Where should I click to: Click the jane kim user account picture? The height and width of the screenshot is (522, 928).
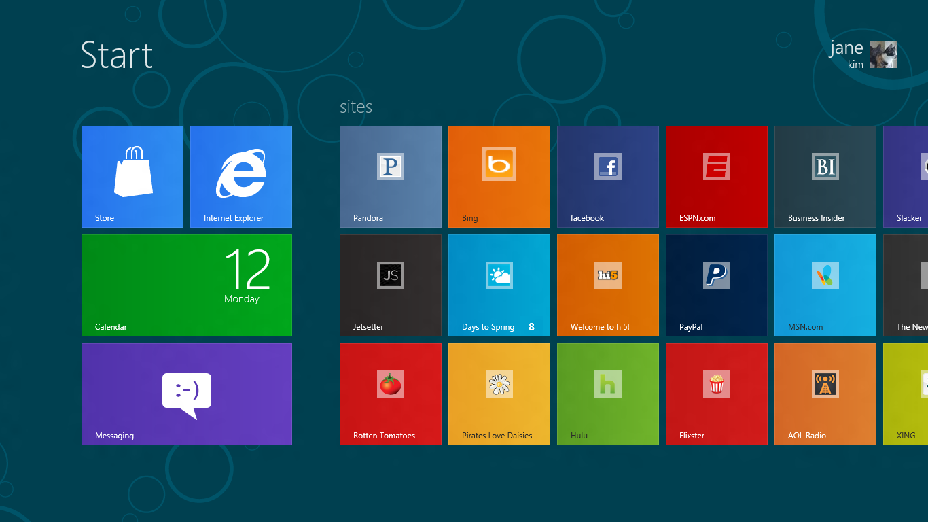click(x=882, y=54)
